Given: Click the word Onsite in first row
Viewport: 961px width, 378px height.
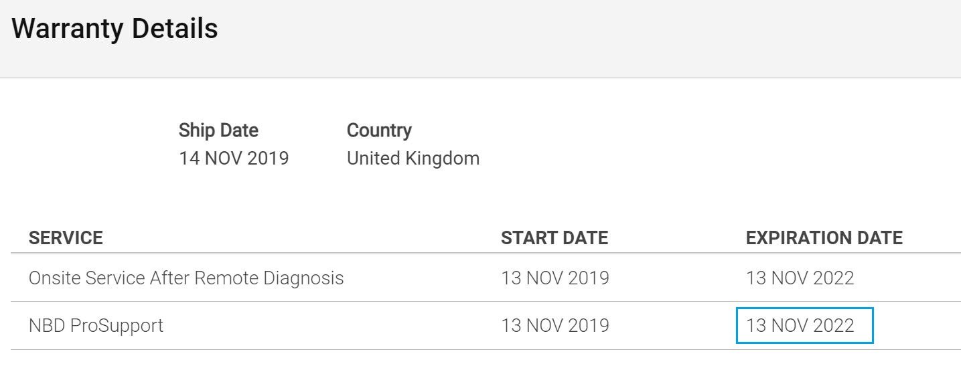Looking at the screenshot, I should [55, 278].
